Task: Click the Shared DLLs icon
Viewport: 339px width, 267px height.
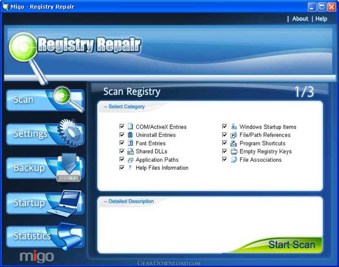Action: tap(130, 151)
